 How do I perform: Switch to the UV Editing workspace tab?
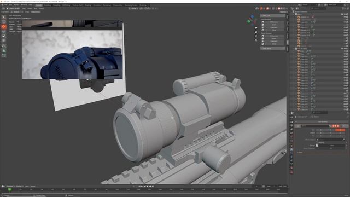click(66, 5)
